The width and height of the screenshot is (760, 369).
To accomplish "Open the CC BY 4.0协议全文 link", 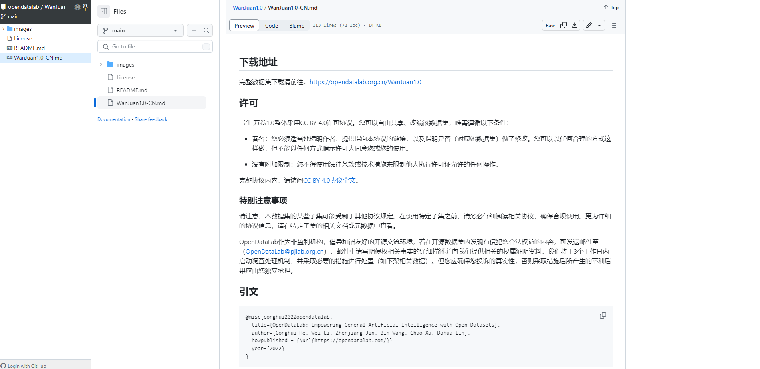I will 329,181.
